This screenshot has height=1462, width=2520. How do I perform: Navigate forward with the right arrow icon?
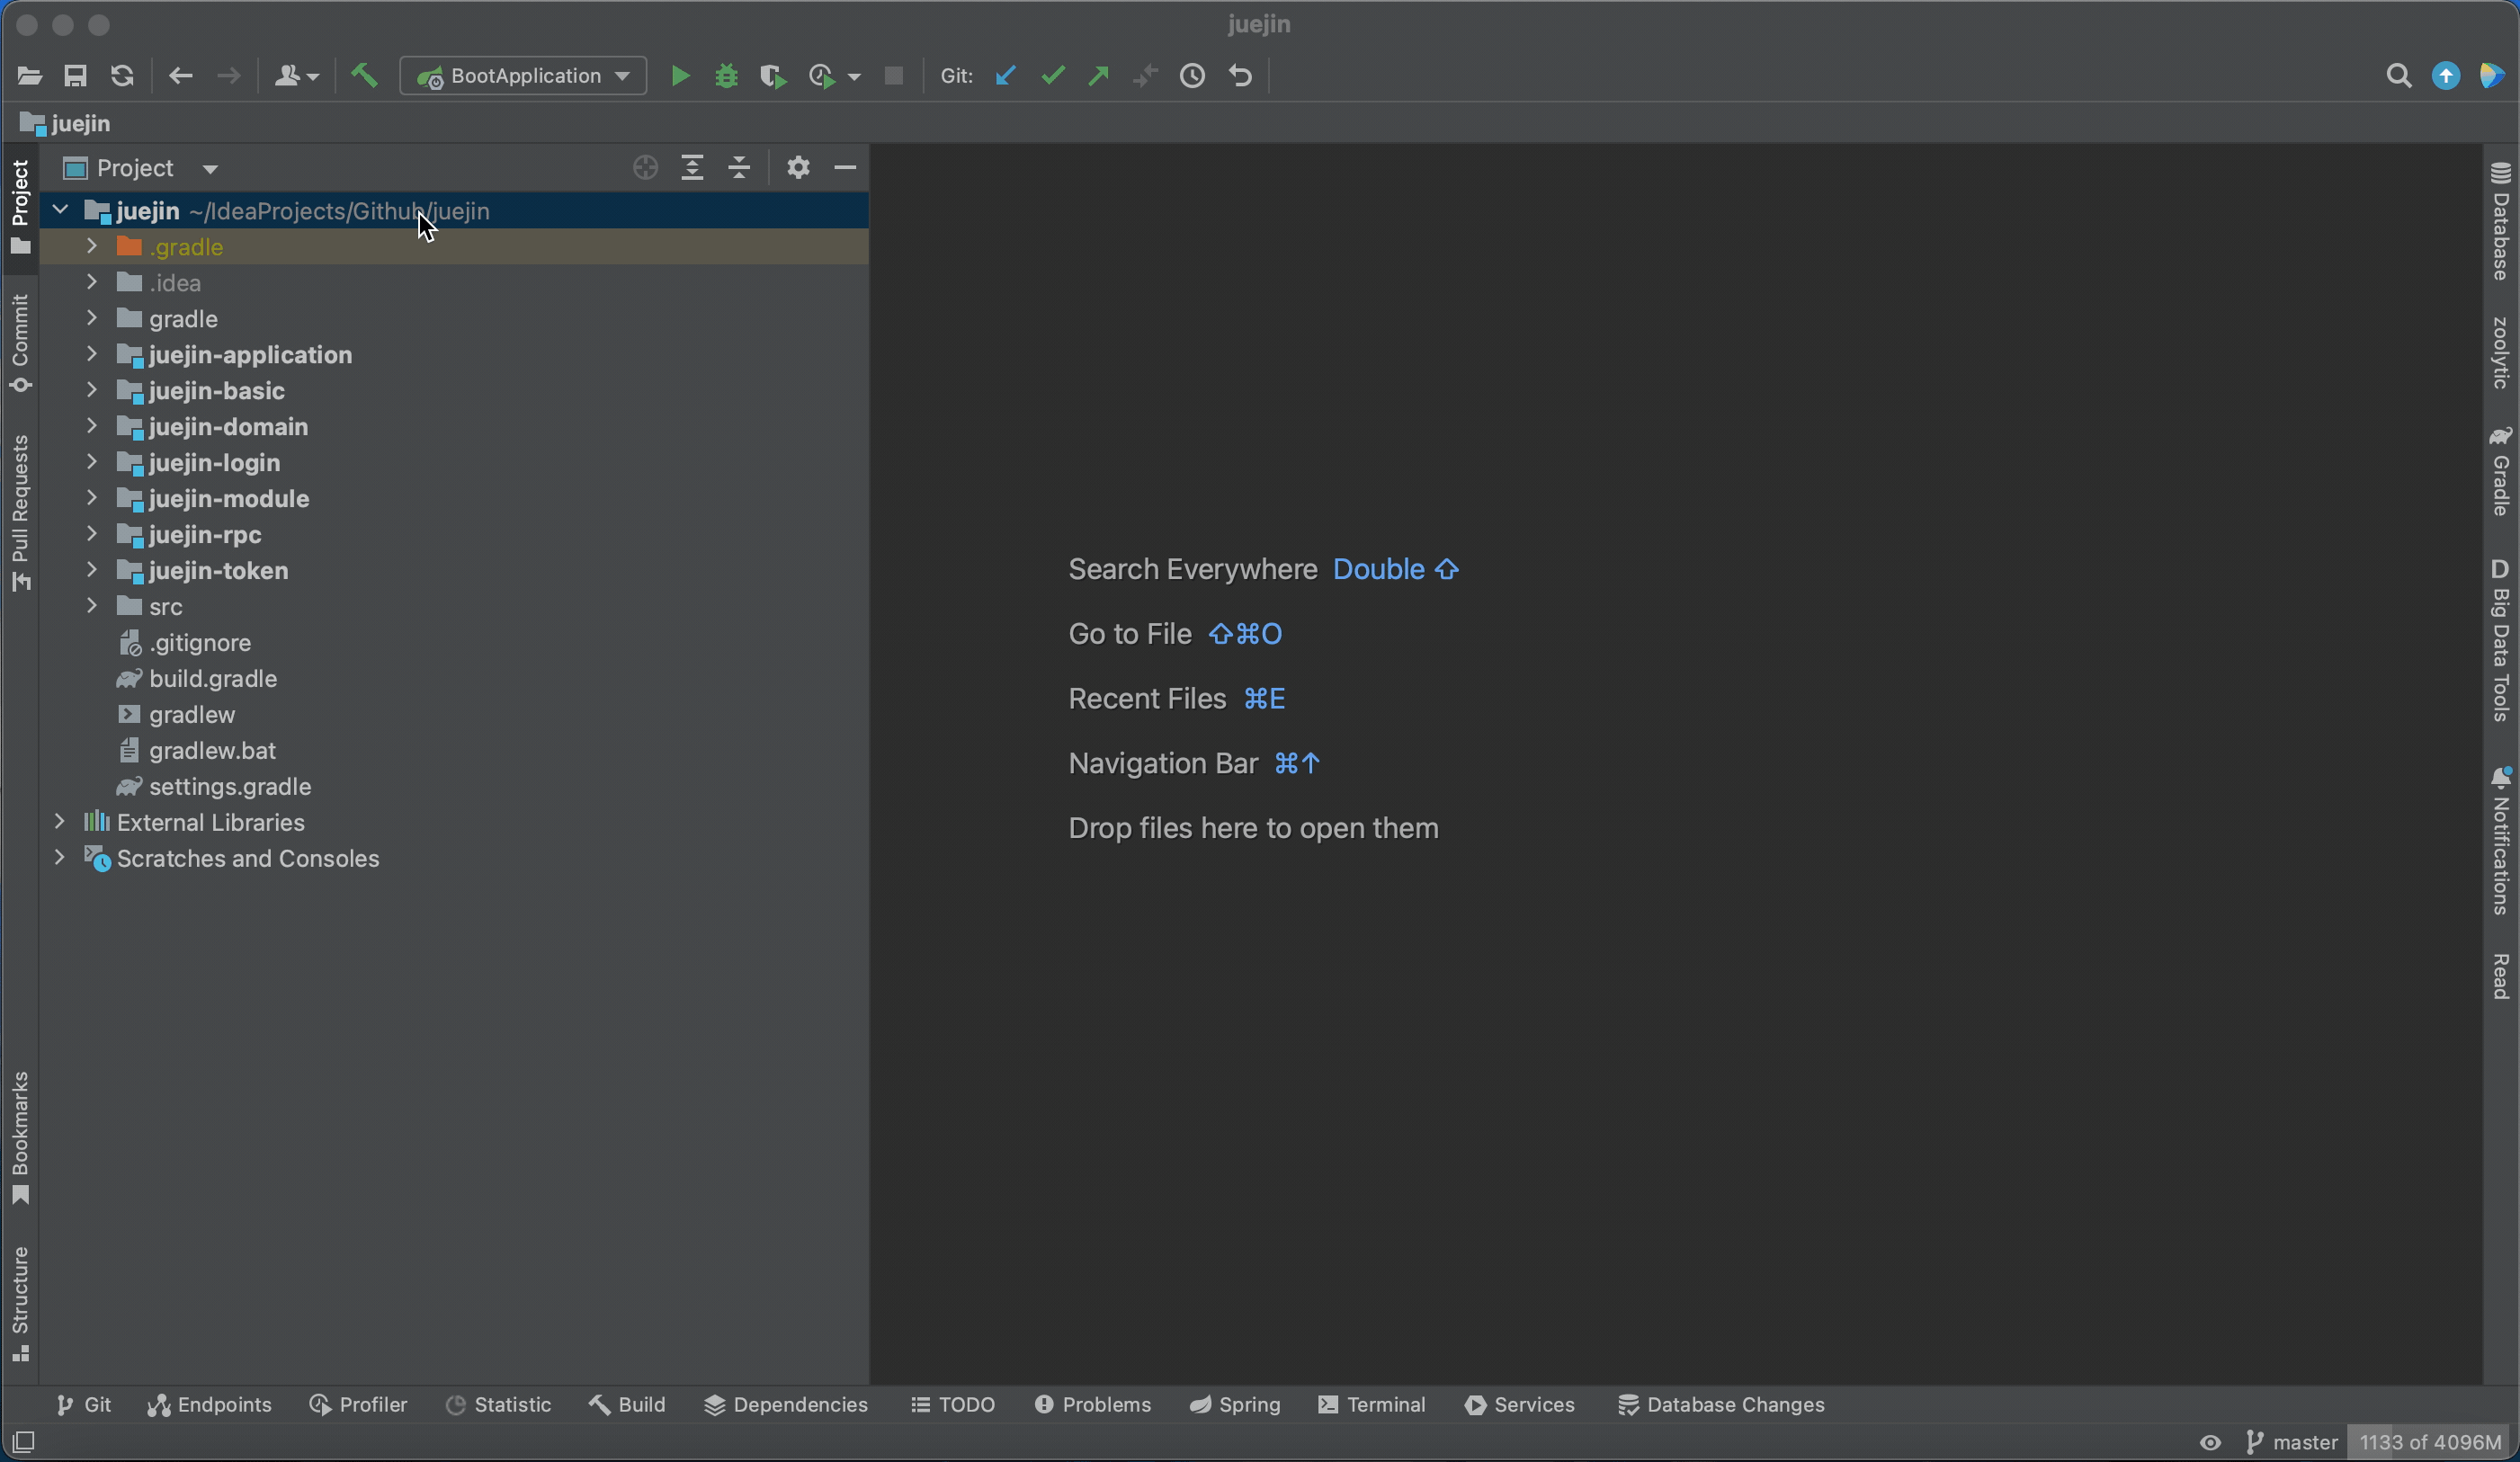[x=228, y=76]
